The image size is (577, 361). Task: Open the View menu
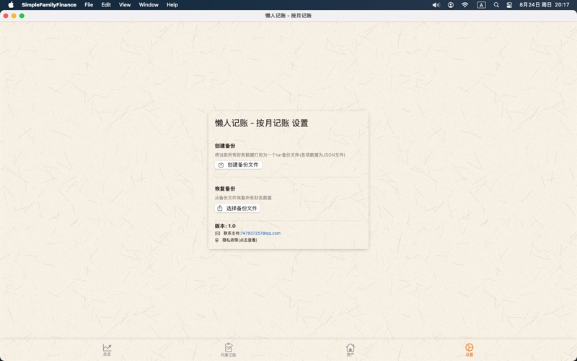coord(125,5)
